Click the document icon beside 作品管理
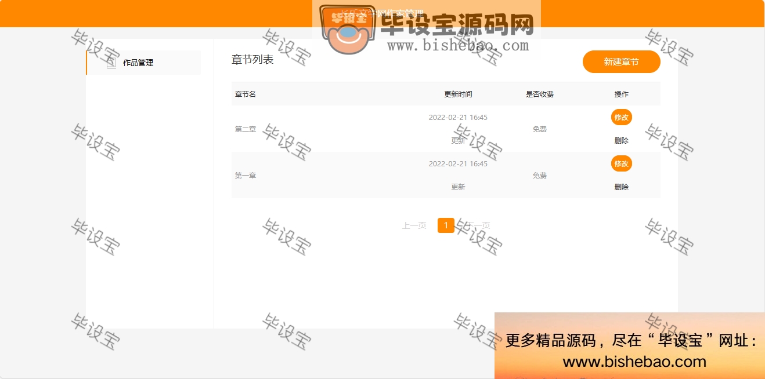Screen dimensions: 765x379 click(111, 63)
